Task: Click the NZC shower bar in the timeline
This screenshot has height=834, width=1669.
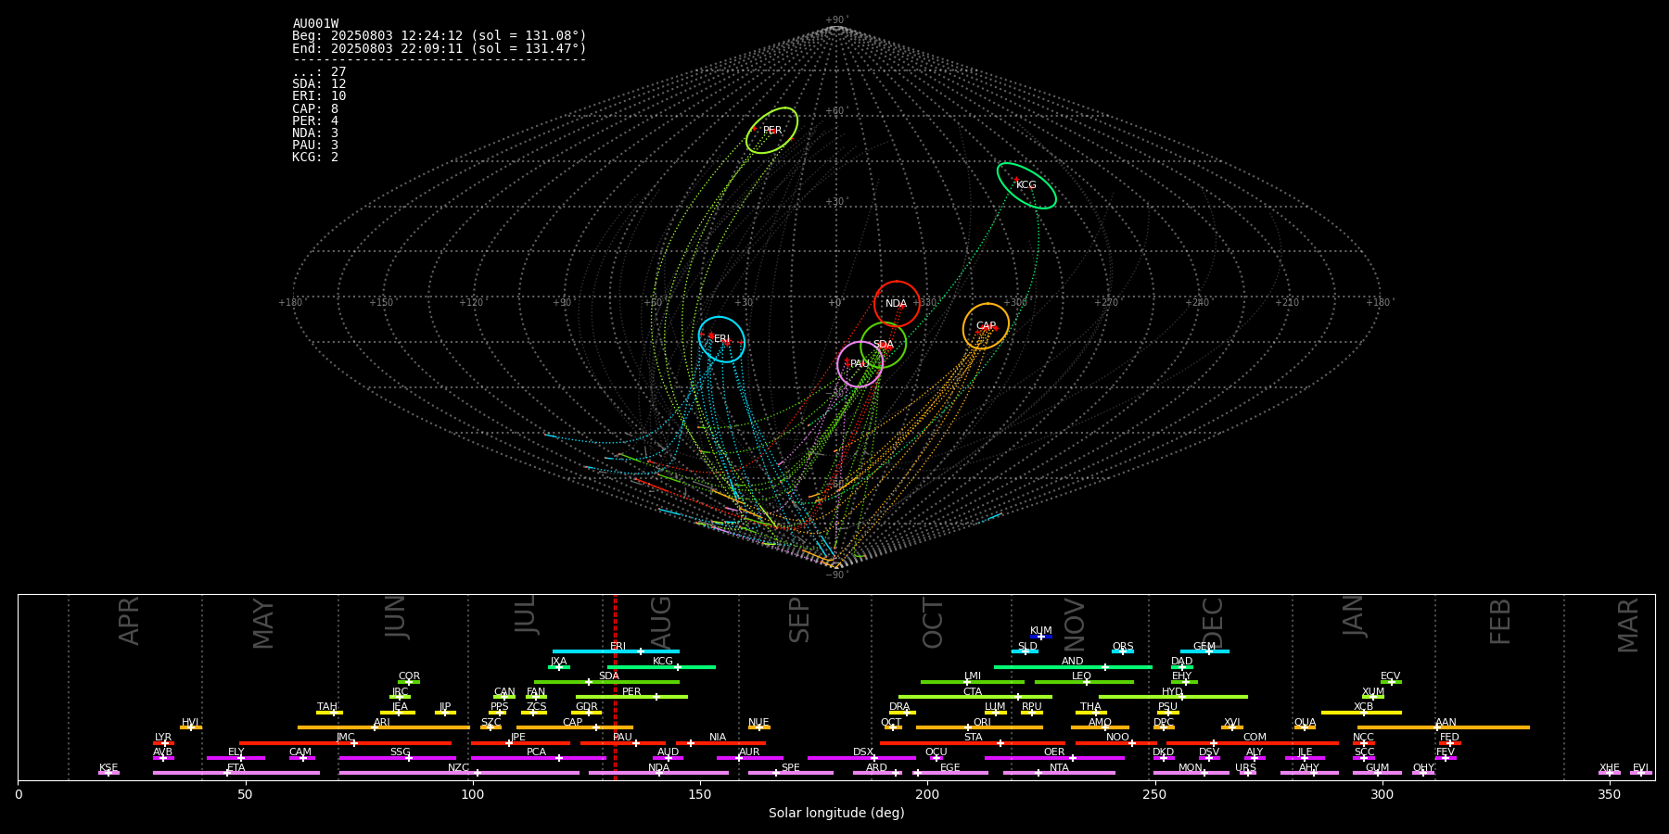Action: pyautogui.click(x=459, y=773)
